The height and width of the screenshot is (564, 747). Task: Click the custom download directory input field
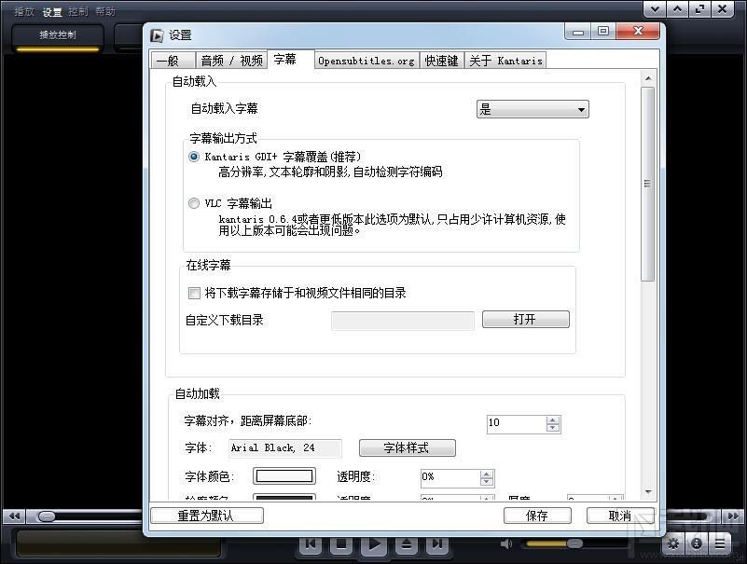click(403, 320)
